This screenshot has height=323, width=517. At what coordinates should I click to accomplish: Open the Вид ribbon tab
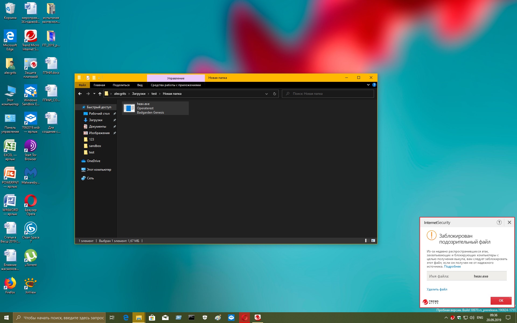point(140,85)
